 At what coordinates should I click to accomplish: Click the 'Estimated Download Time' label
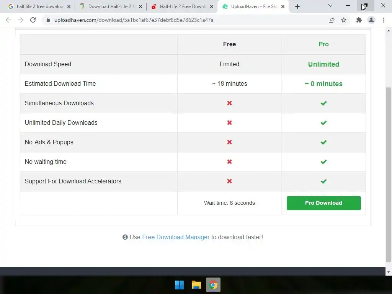[x=60, y=84]
